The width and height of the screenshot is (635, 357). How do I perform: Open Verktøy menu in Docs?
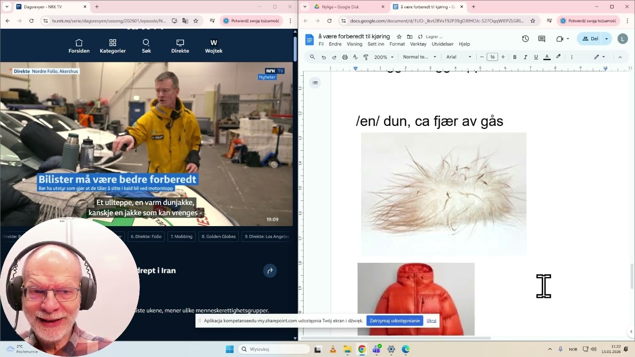point(418,44)
